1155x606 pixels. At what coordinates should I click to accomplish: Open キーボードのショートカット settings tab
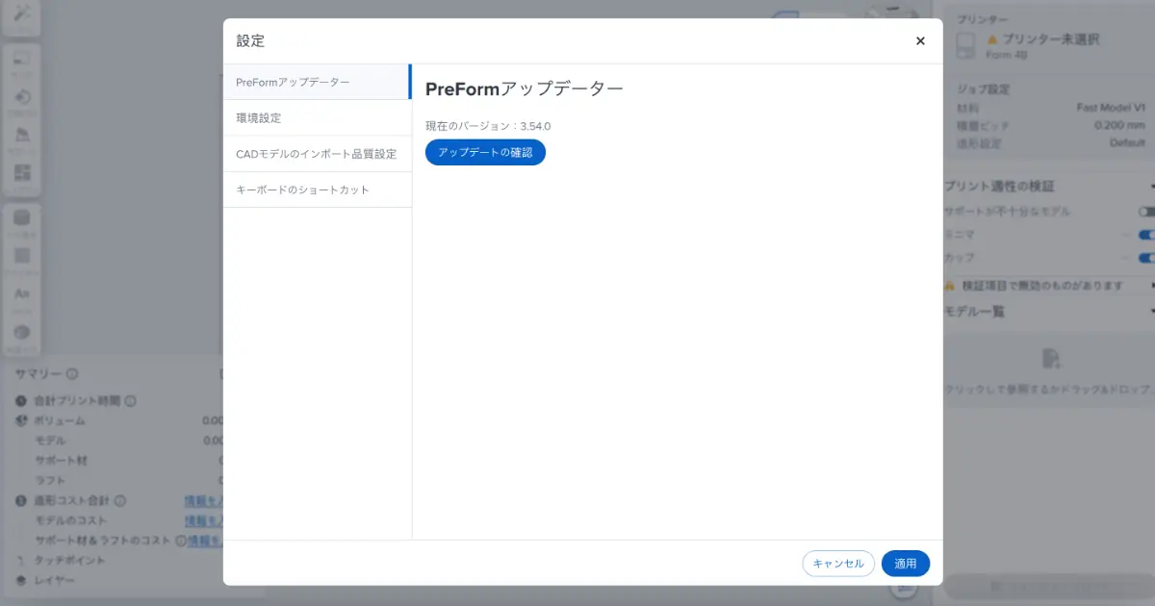317,190
